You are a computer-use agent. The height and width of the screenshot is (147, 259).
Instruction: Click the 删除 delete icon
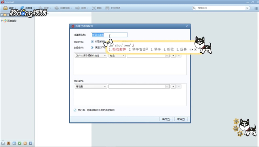(x=94, y=8)
